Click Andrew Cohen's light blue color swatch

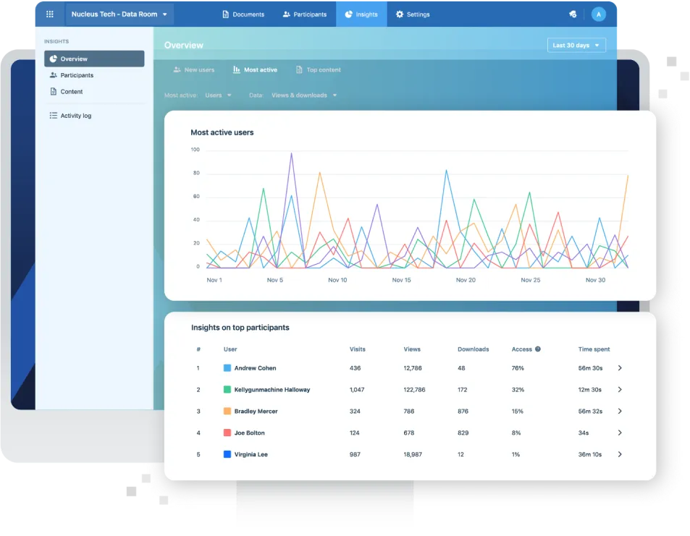(227, 368)
